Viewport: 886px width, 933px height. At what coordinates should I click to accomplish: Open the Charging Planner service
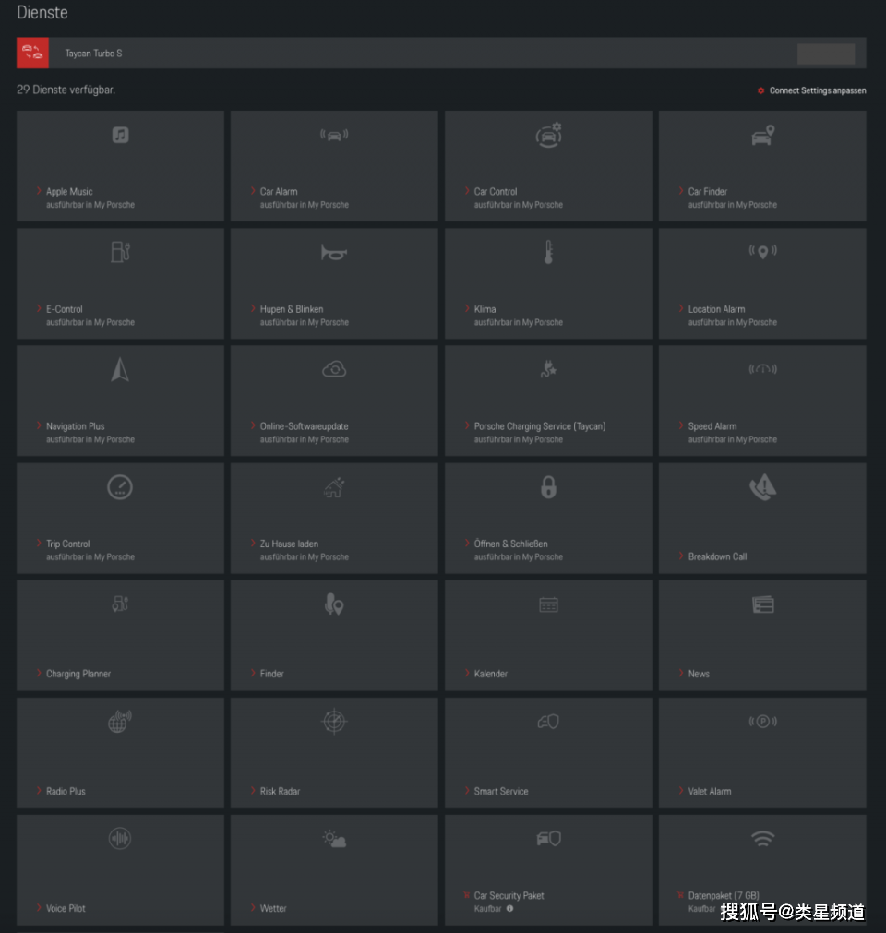pyautogui.click(x=78, y=674)
